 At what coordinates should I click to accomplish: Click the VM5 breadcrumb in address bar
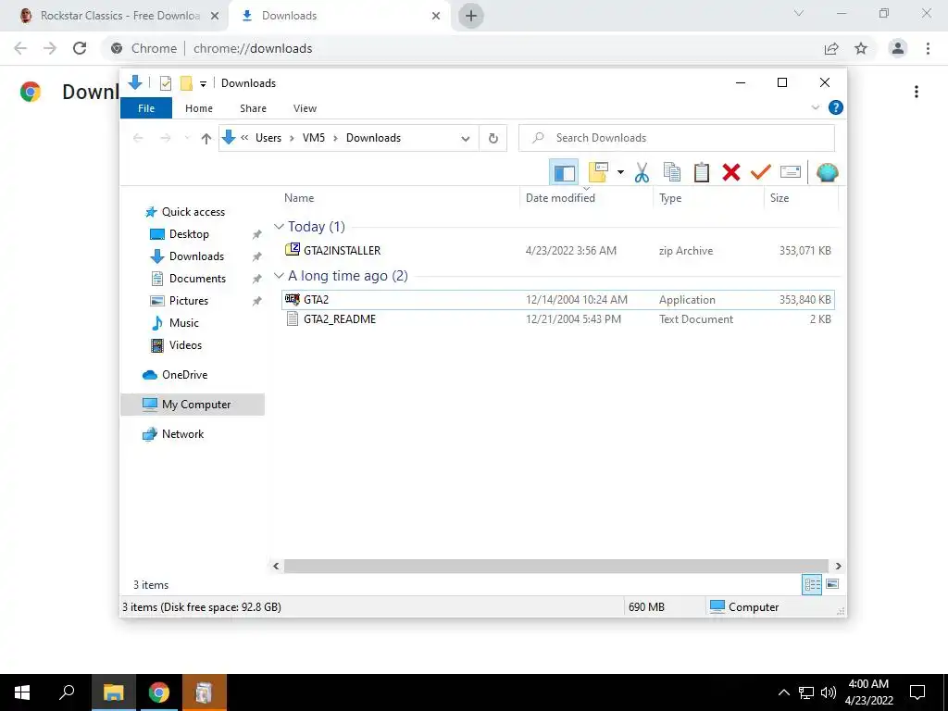point(314,138)
